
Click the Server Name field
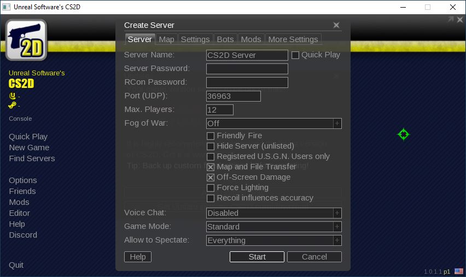tap(247, 55)
